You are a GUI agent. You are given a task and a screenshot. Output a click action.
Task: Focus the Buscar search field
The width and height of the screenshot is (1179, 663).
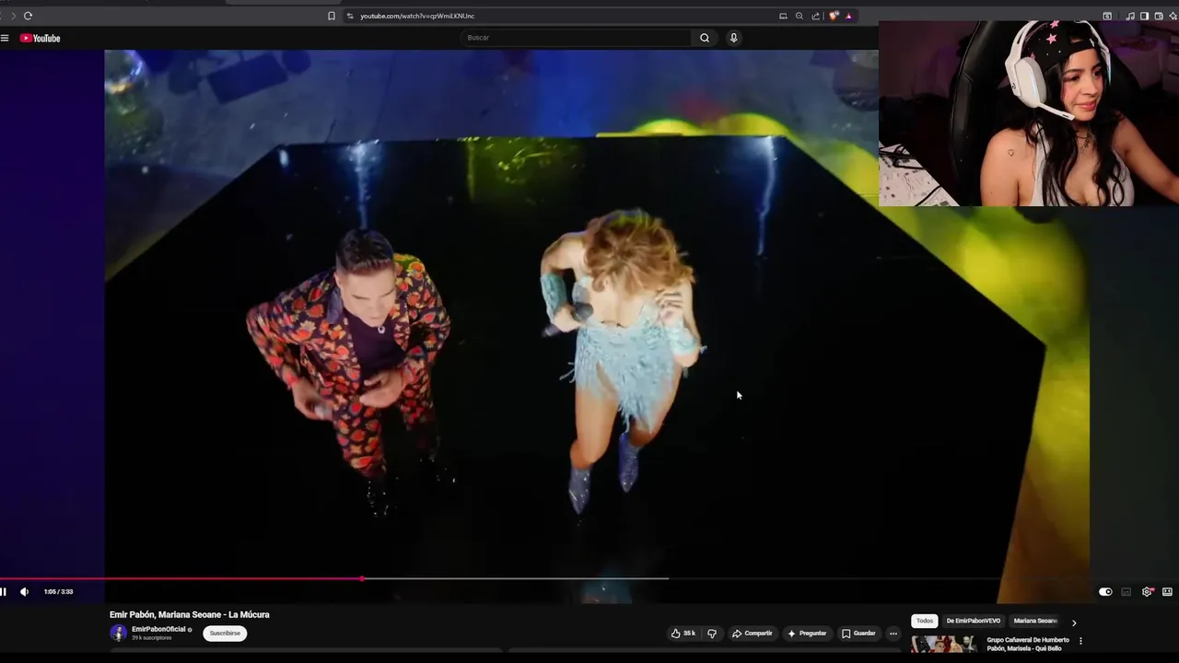576,38
